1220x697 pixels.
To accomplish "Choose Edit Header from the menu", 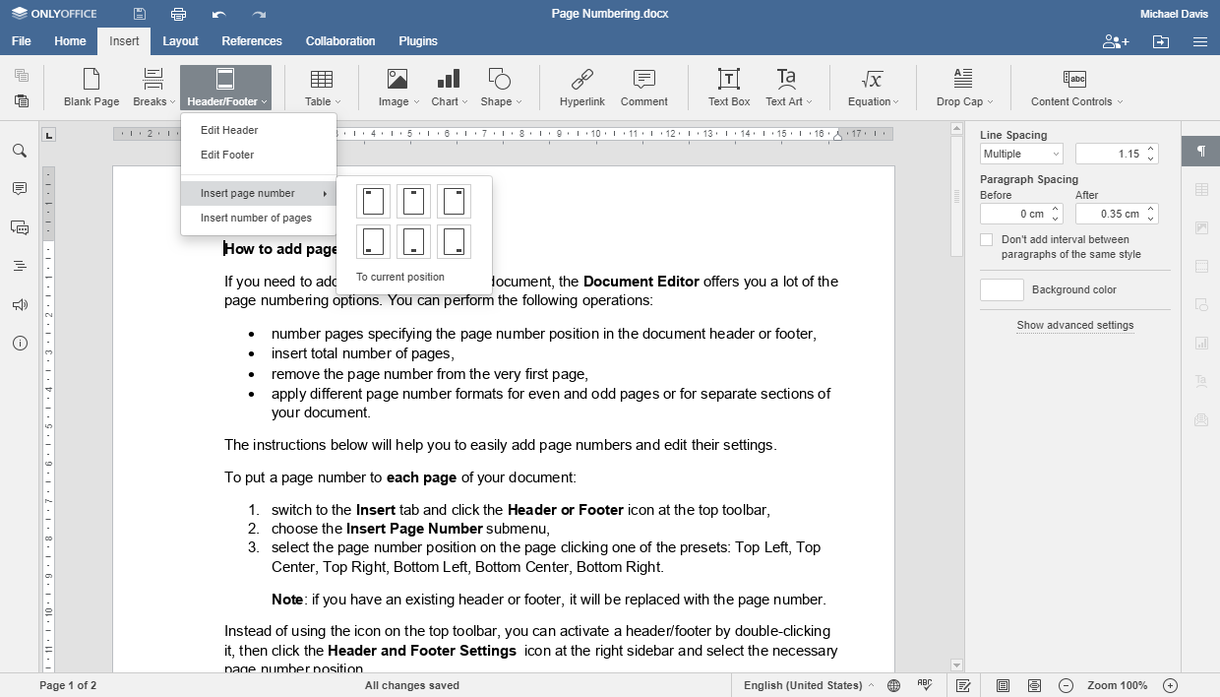I will (259, 130).
